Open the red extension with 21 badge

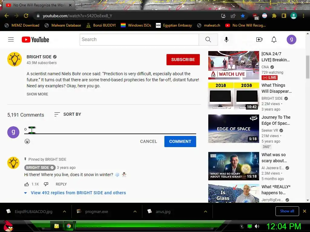tap(255, 16)
